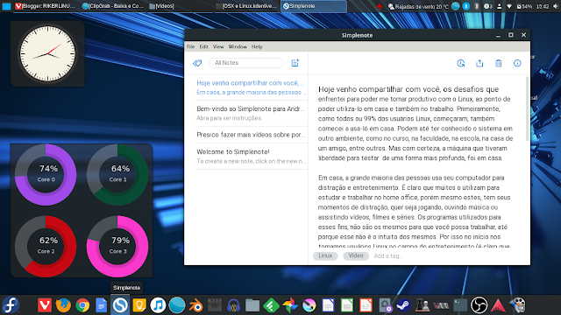The width and height of the screenshot is (561, 315).
Task: Launch Google Chrome from dock
Action: pyautogui.click(x=82, y=305)
